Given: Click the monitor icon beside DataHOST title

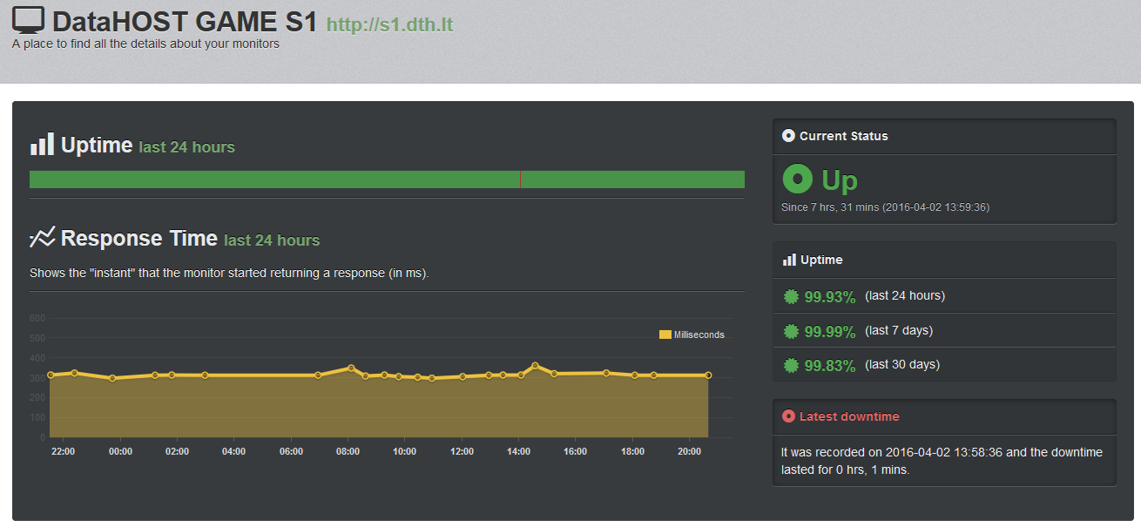Looking at the screenshot, I should tap(29, 21).
